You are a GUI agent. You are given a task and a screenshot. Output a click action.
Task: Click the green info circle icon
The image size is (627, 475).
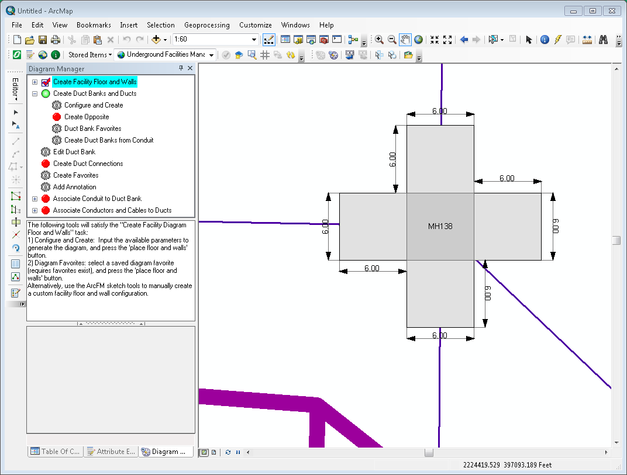(x=56, y=55)
